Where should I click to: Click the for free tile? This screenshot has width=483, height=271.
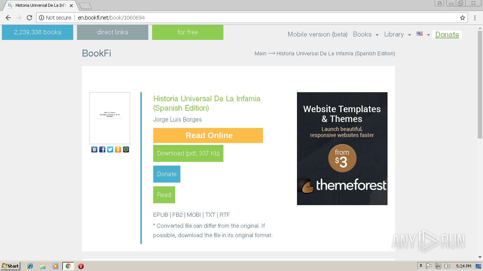188,32
